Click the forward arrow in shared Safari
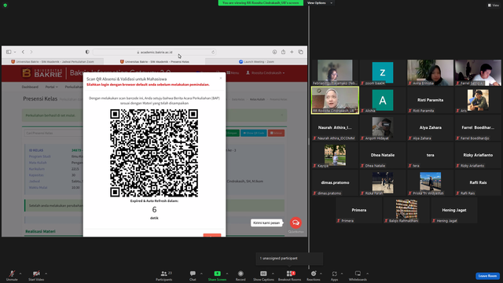The image size is (503, 283). [31, 52]
